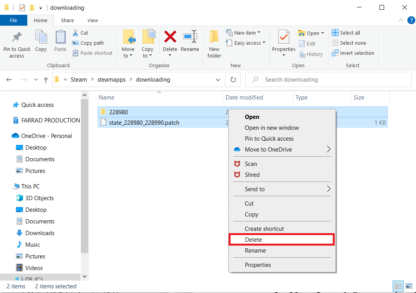This screenshot has width=416, height=293.
Task: Click Copy path in ribbon
Action: 88,43
